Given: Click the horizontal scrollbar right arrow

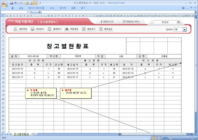Looking at the screenshot, I should click(x=192, y=134).
